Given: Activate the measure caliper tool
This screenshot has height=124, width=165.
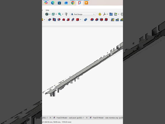Looking at the screenshot, I should click(x=66, y=14).
